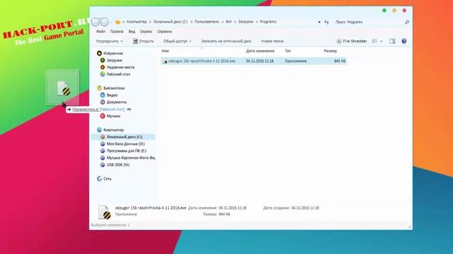Open the Музыка library
This screenshot has height=254, width=453.
click(x=113, y=116)
